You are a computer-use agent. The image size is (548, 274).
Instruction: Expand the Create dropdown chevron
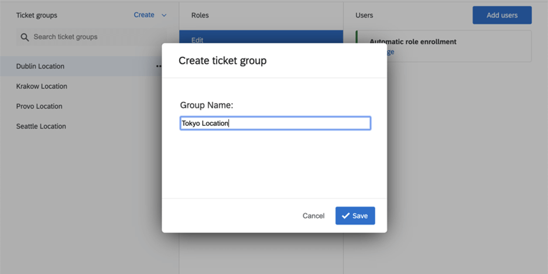(x=164, y=15)
